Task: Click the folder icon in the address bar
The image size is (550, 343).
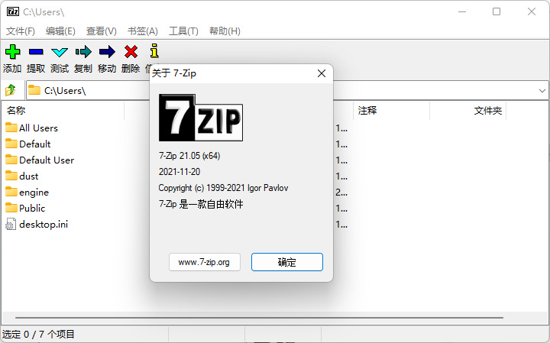Action: pos(34,90)
